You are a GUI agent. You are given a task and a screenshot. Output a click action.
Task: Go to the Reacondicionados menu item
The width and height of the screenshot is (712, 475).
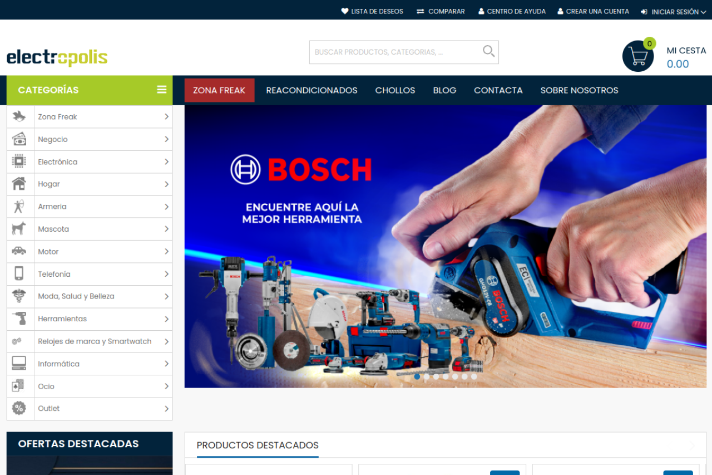click(311, 90)
